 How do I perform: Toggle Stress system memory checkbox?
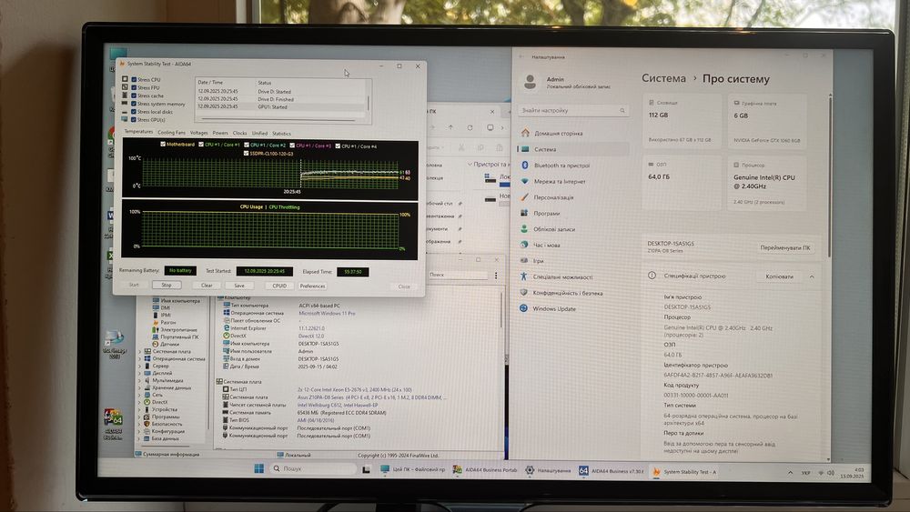(134, 104)
